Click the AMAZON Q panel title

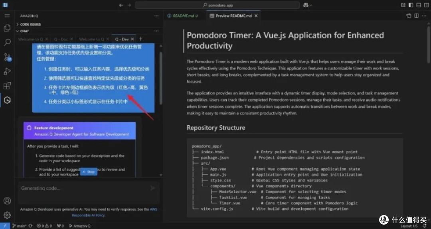[x=29, y=16]
